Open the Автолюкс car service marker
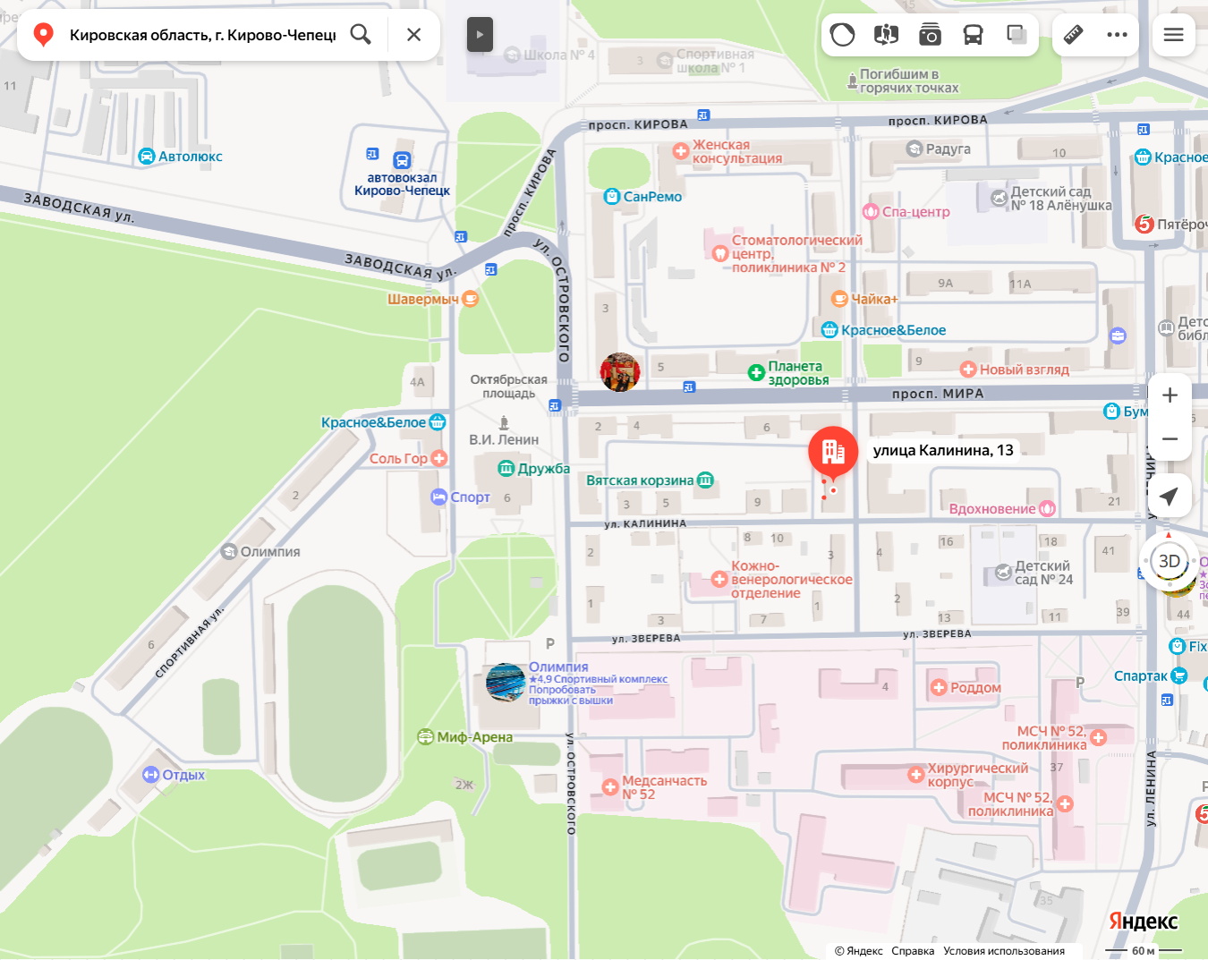The image size is (1208, 960). click(147, 157)
